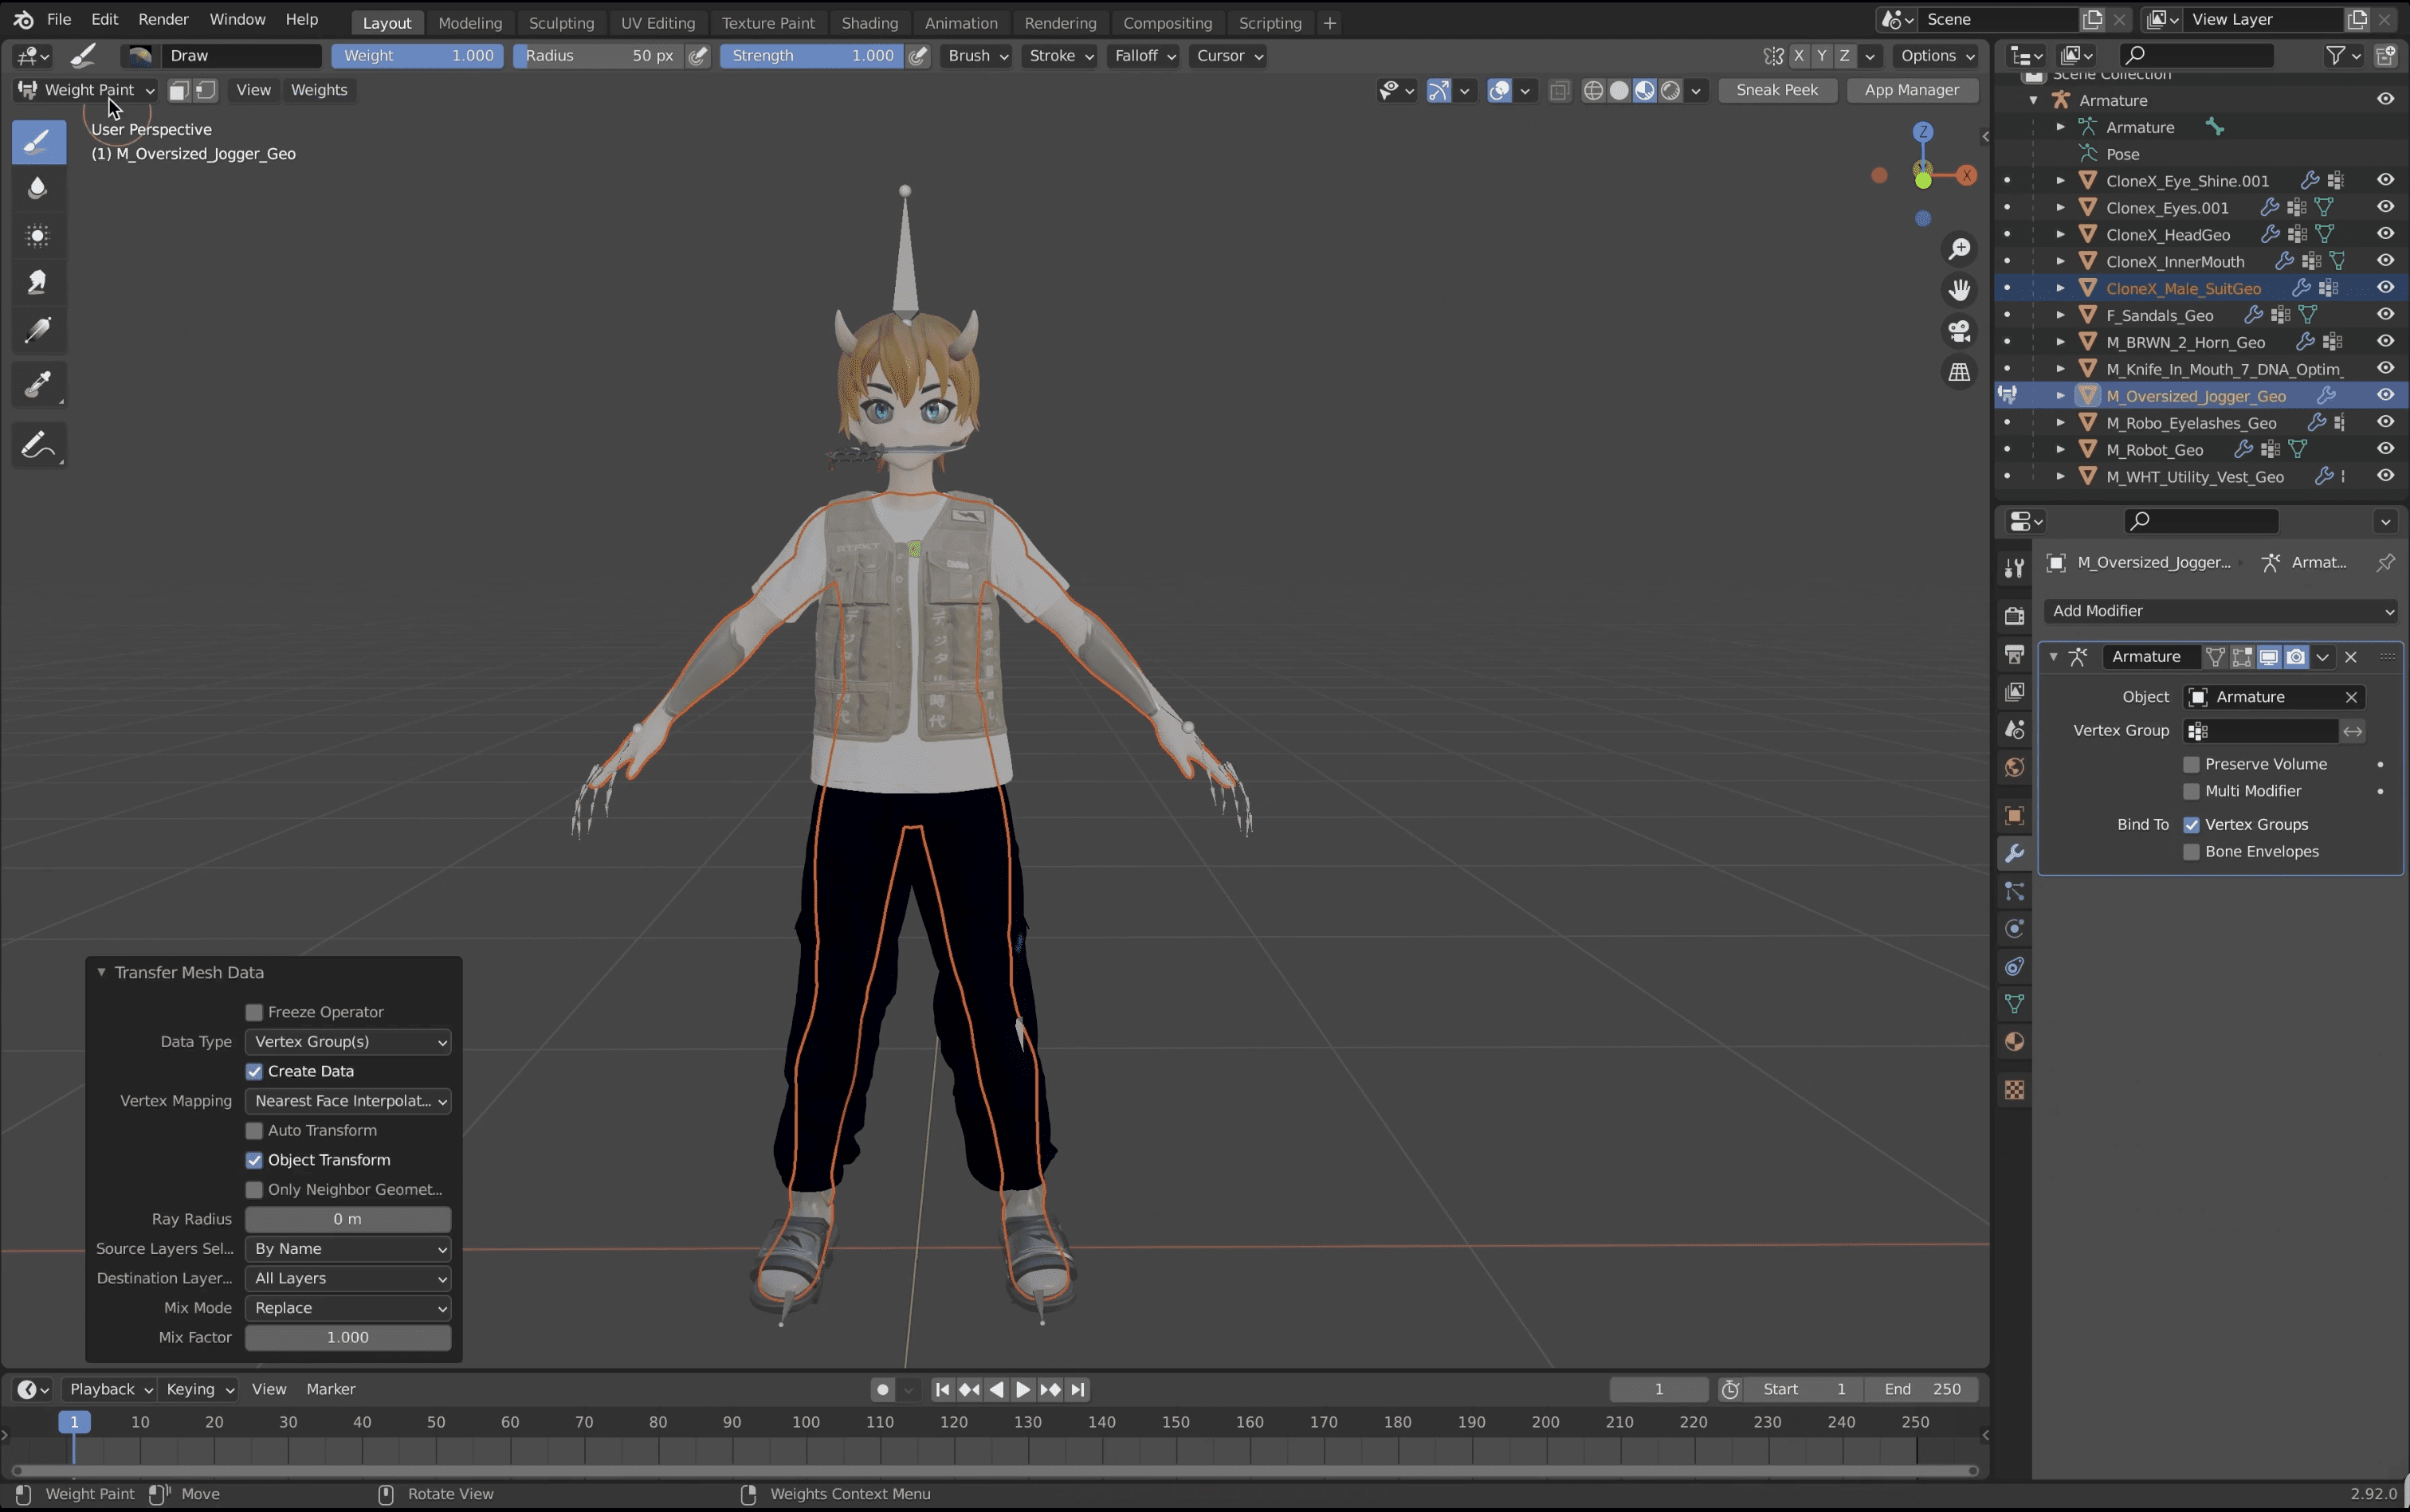This screenshot has width=2410, height=1512.
Task: Click the Sneak Peek button
Action: (x=1776, y=90)
